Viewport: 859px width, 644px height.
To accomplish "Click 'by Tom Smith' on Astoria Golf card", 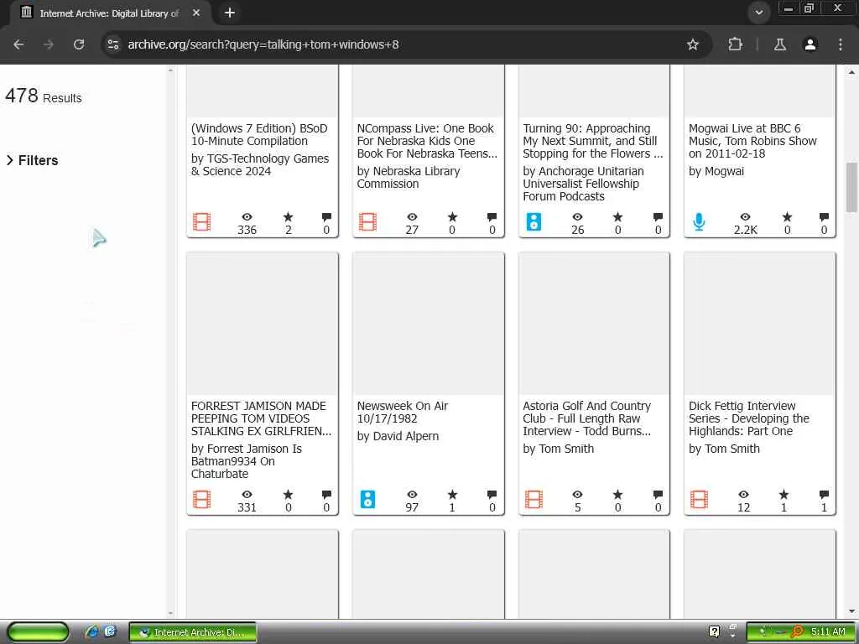I will pos(558,449).
